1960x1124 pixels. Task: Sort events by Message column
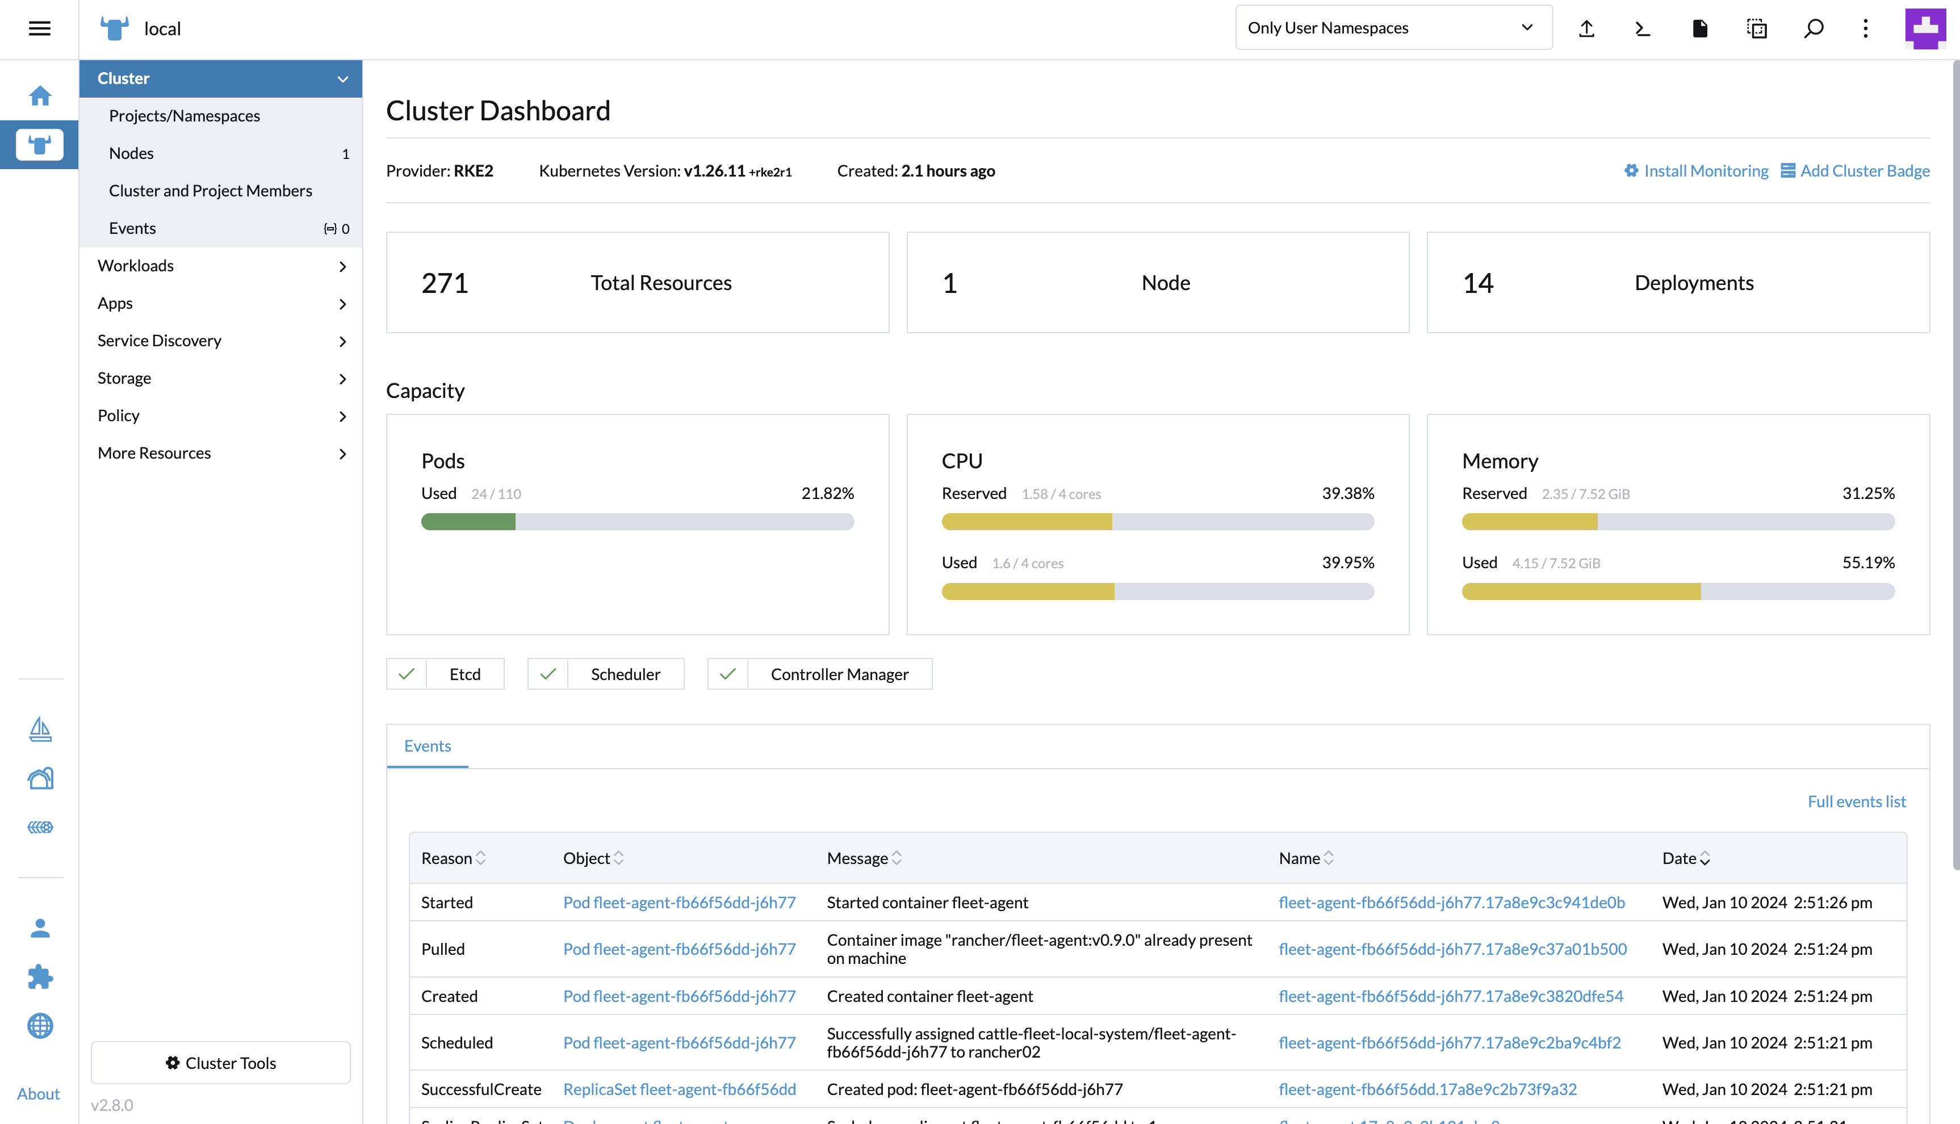tap(864, 858)
